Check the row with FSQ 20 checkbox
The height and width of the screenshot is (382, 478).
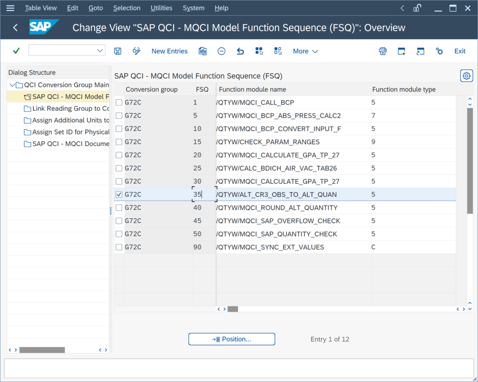point(119,155)
